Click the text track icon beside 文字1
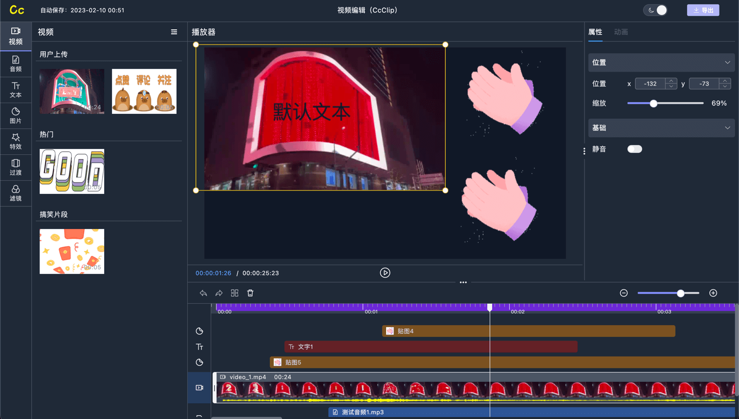Screen dimensions: 739x419 click(x=199, y=347)
